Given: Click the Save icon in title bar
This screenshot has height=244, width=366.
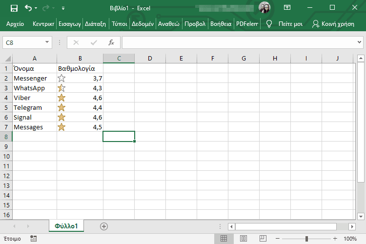Looking at the screenshot, I should click(14, 8).
